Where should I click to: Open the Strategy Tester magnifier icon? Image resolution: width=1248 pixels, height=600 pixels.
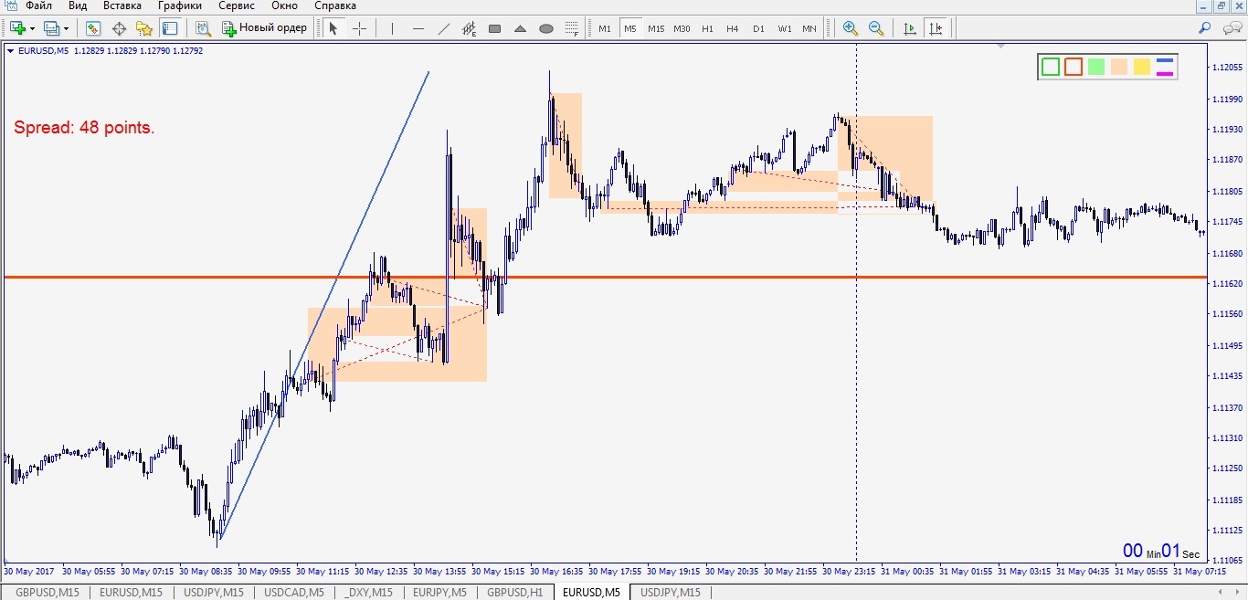203,28
